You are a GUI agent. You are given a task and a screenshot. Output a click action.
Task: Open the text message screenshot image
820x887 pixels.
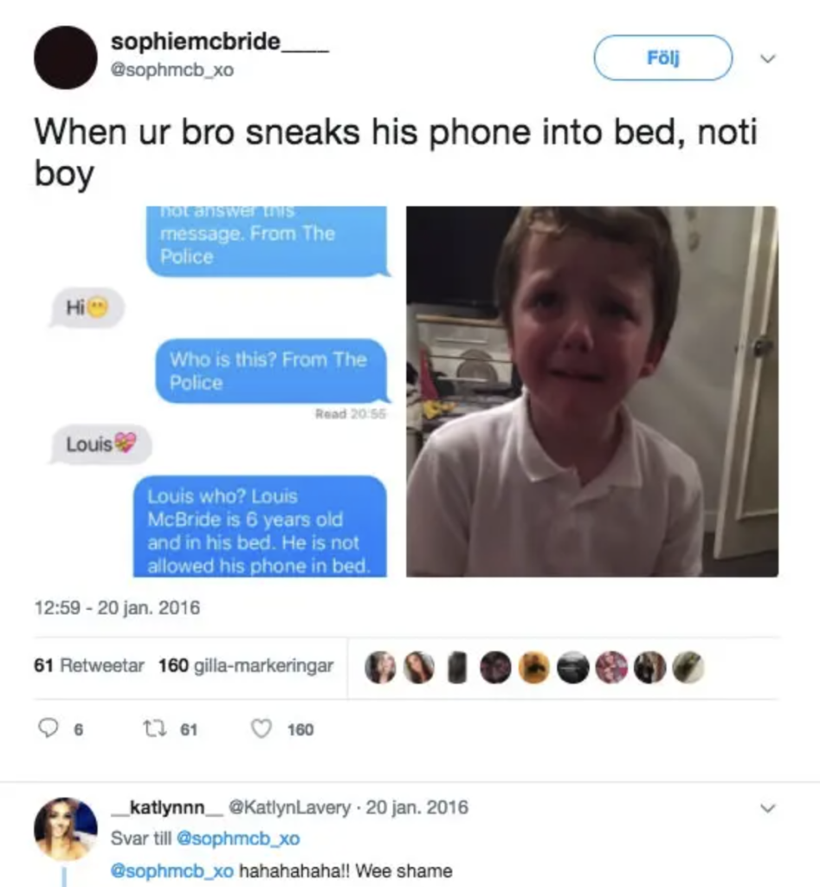tap(216, 392)
